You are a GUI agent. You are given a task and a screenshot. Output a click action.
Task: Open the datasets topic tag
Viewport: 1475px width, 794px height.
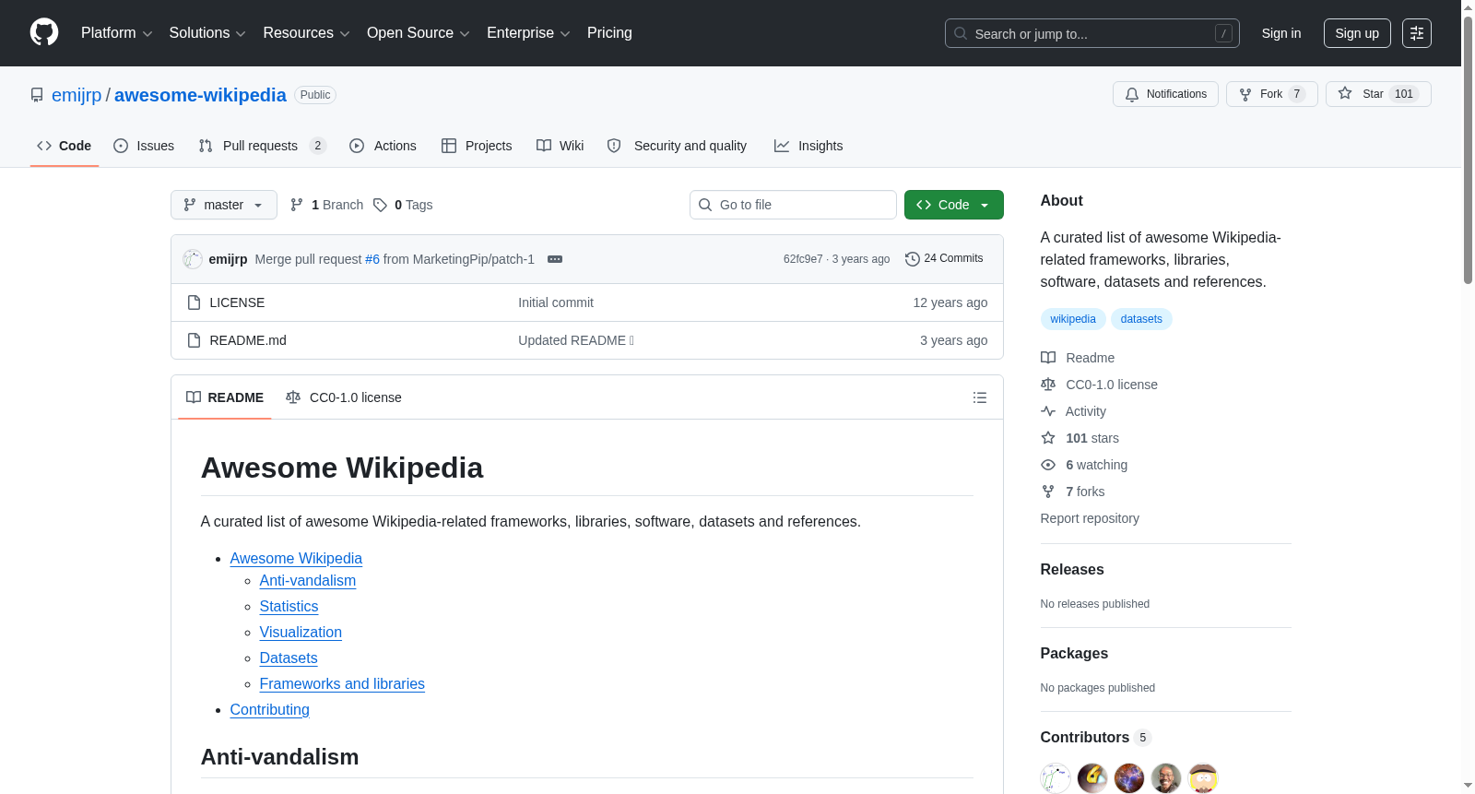(x=1141, y=319)
